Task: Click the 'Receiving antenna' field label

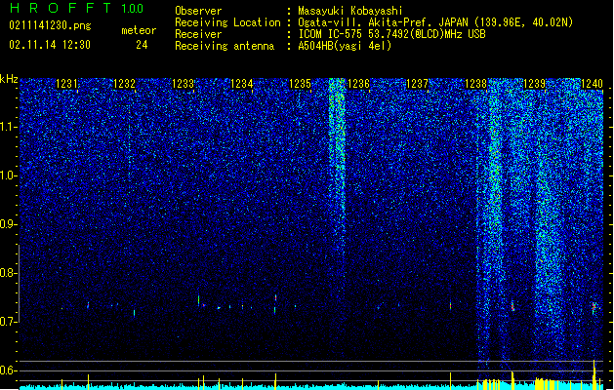Action: (225, 46)
